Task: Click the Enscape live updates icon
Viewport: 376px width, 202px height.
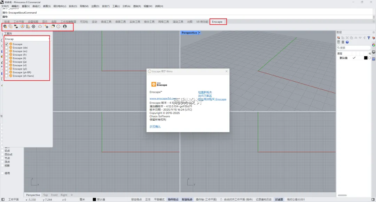Action: 10,26
